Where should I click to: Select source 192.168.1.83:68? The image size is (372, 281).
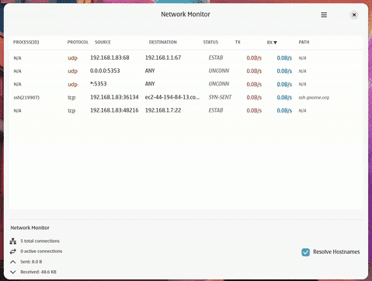click(x=110, y=57)
